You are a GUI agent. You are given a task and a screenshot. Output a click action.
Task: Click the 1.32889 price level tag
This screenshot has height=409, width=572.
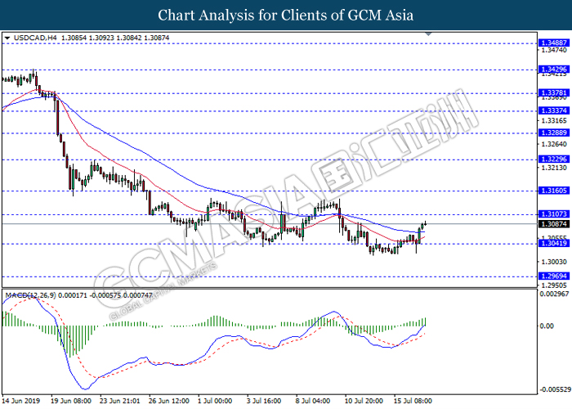552,132
